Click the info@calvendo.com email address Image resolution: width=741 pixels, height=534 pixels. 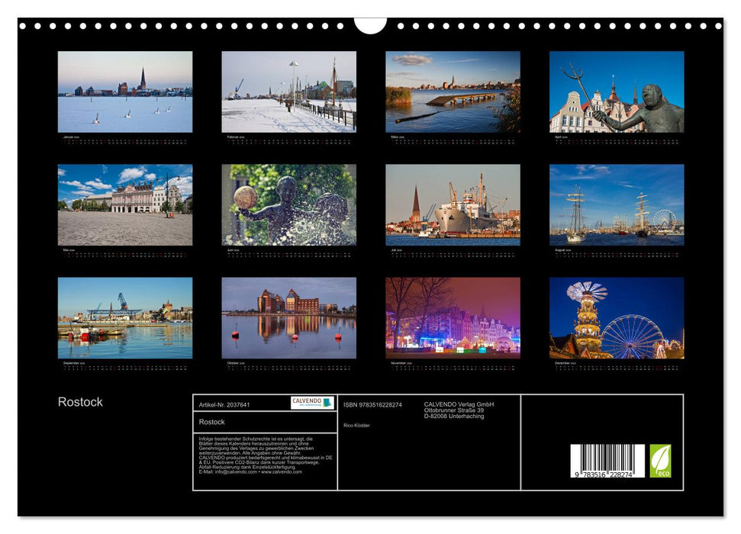point(230,471)
